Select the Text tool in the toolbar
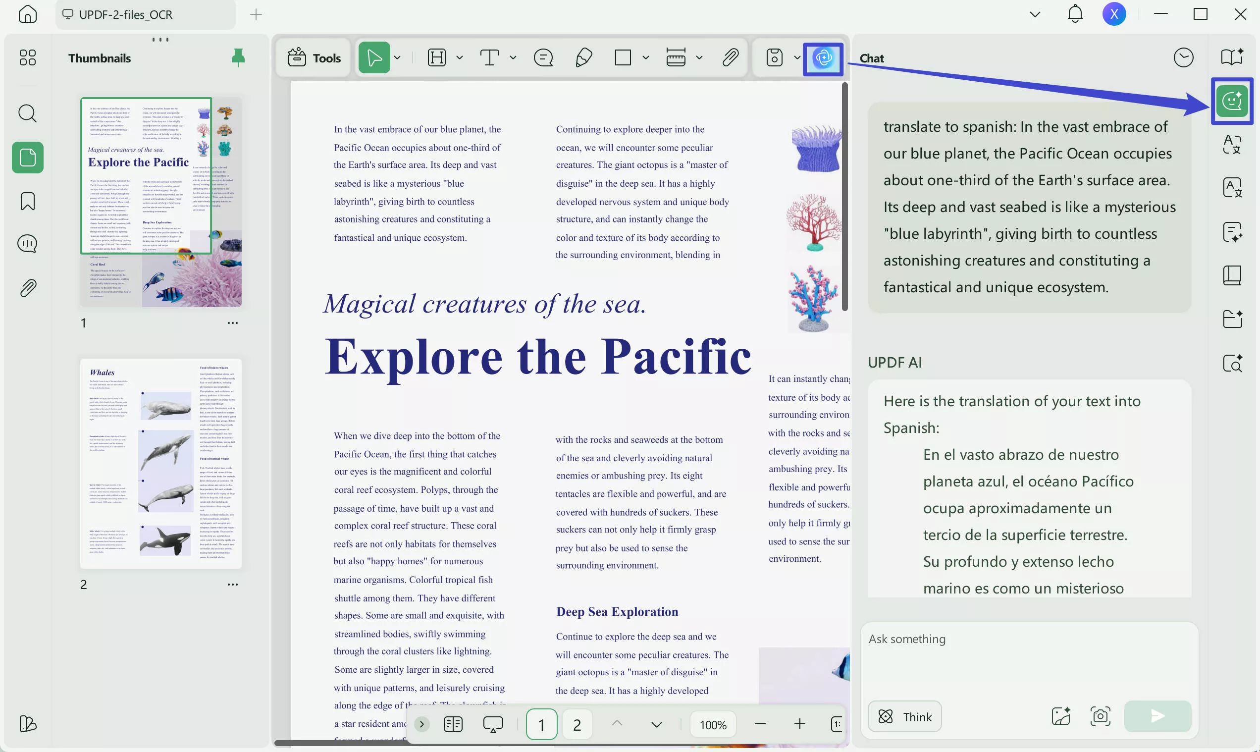1260x752 pixels. tap(489, 58)
